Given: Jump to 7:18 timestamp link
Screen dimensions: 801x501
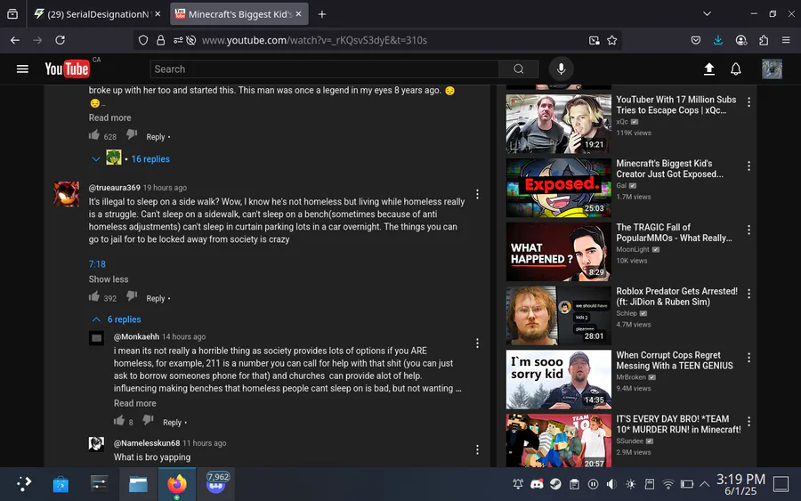Looking at the screenshot, I should [x=97, y=264].
